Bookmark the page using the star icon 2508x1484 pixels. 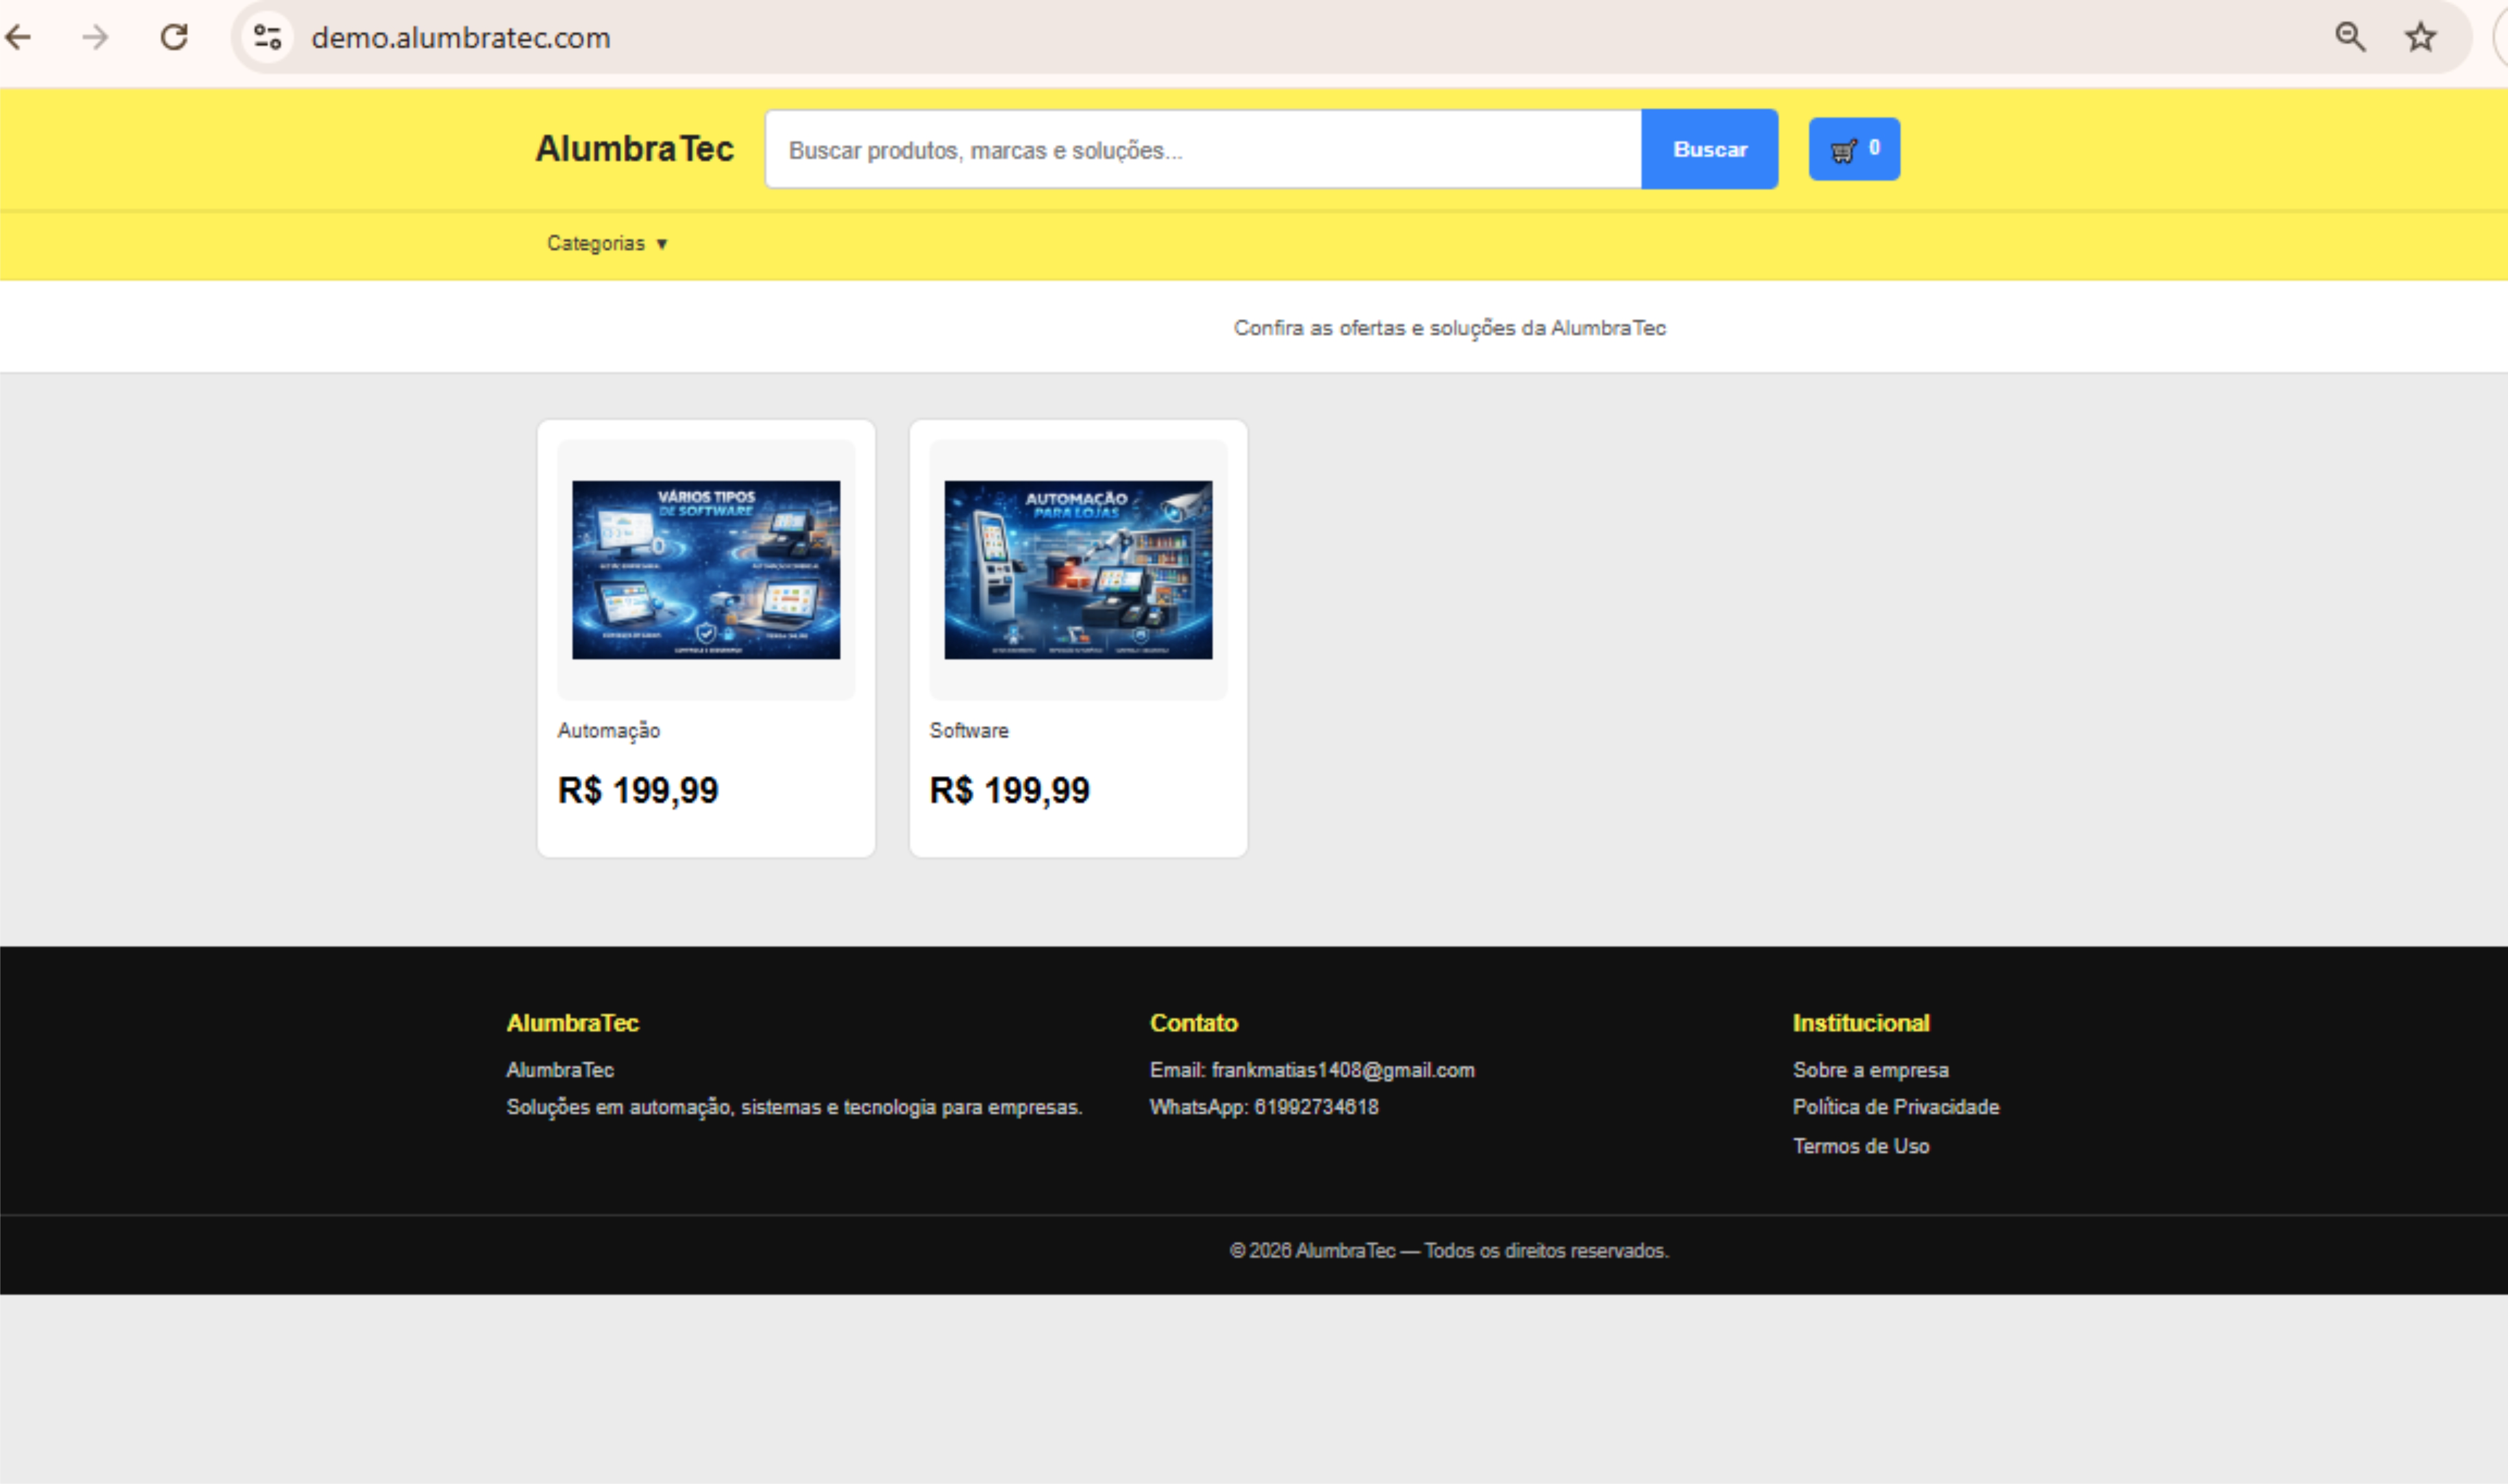[x=2420, y=37]
